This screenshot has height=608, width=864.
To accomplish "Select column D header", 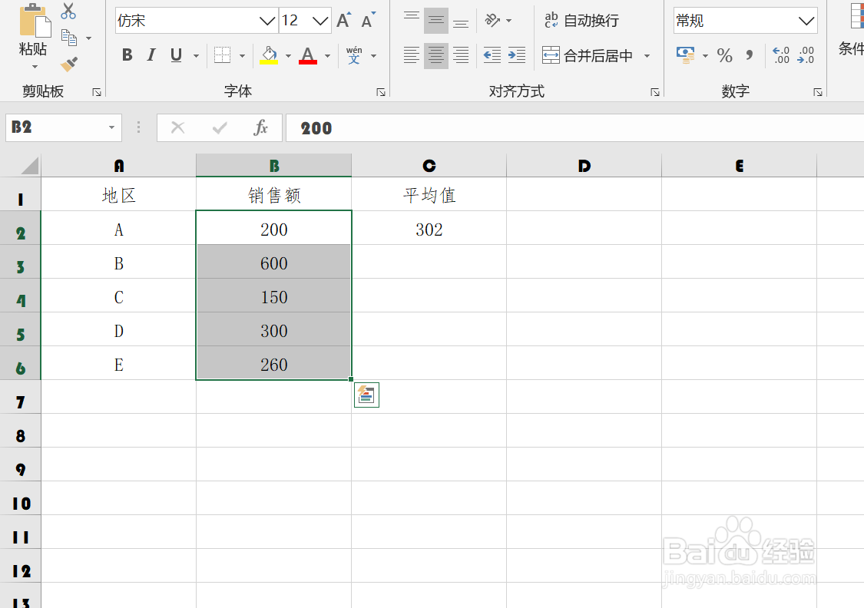I will pyautogui.click(x=584, y=166).
